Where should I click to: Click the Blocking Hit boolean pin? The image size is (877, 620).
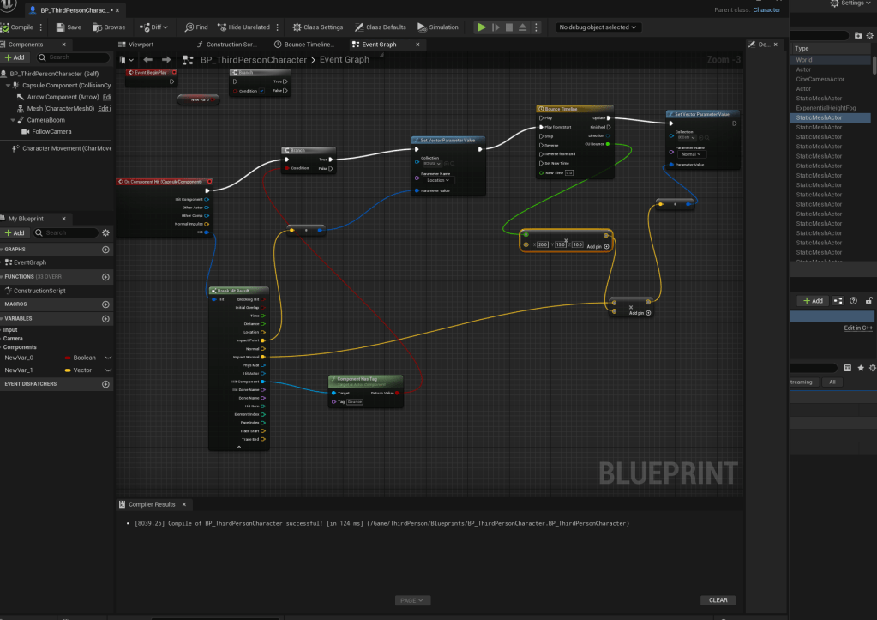(x=262, y=299)
